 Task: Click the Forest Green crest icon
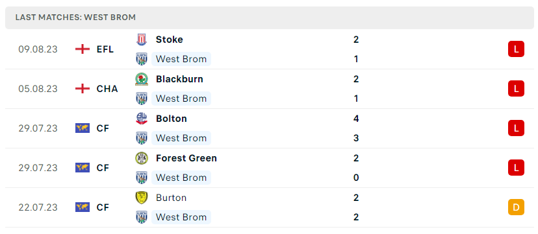point(142,158)
